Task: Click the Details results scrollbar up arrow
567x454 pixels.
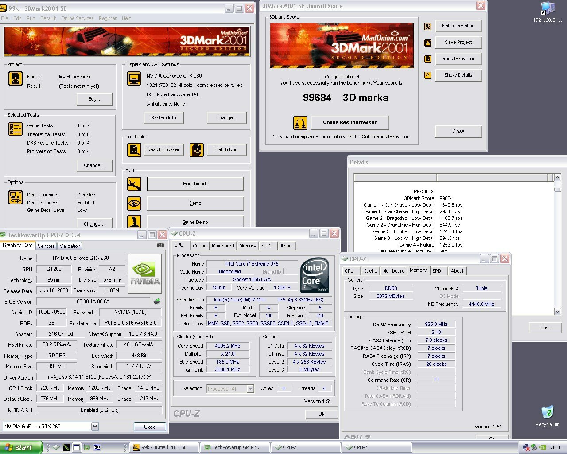Action: (x=558, y=178)
